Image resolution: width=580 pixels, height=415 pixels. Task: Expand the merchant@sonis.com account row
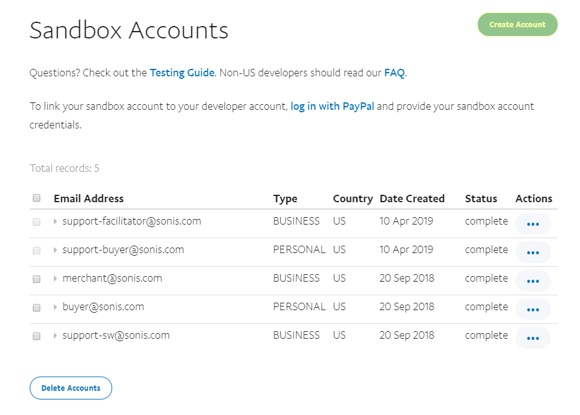(54, 278)
